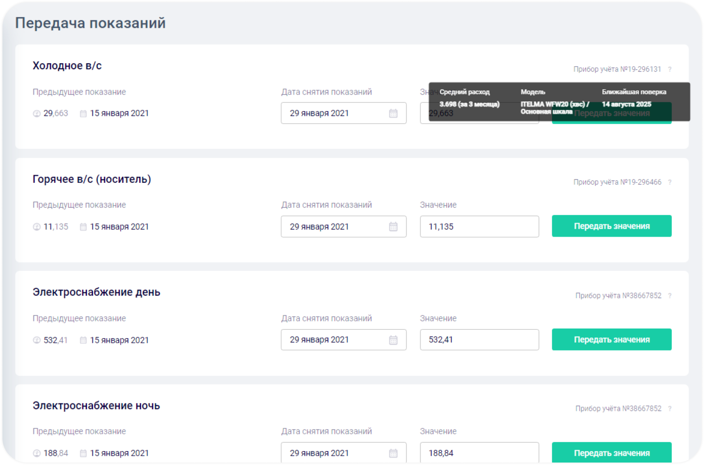Click the previous reading value 11,135
The image size is (704, 465).
click(x=56, y=227)
